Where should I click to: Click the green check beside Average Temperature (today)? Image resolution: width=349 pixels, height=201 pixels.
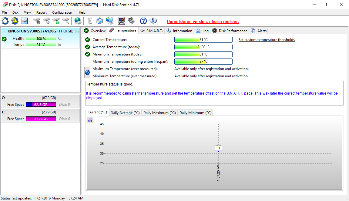coord(87,47)
